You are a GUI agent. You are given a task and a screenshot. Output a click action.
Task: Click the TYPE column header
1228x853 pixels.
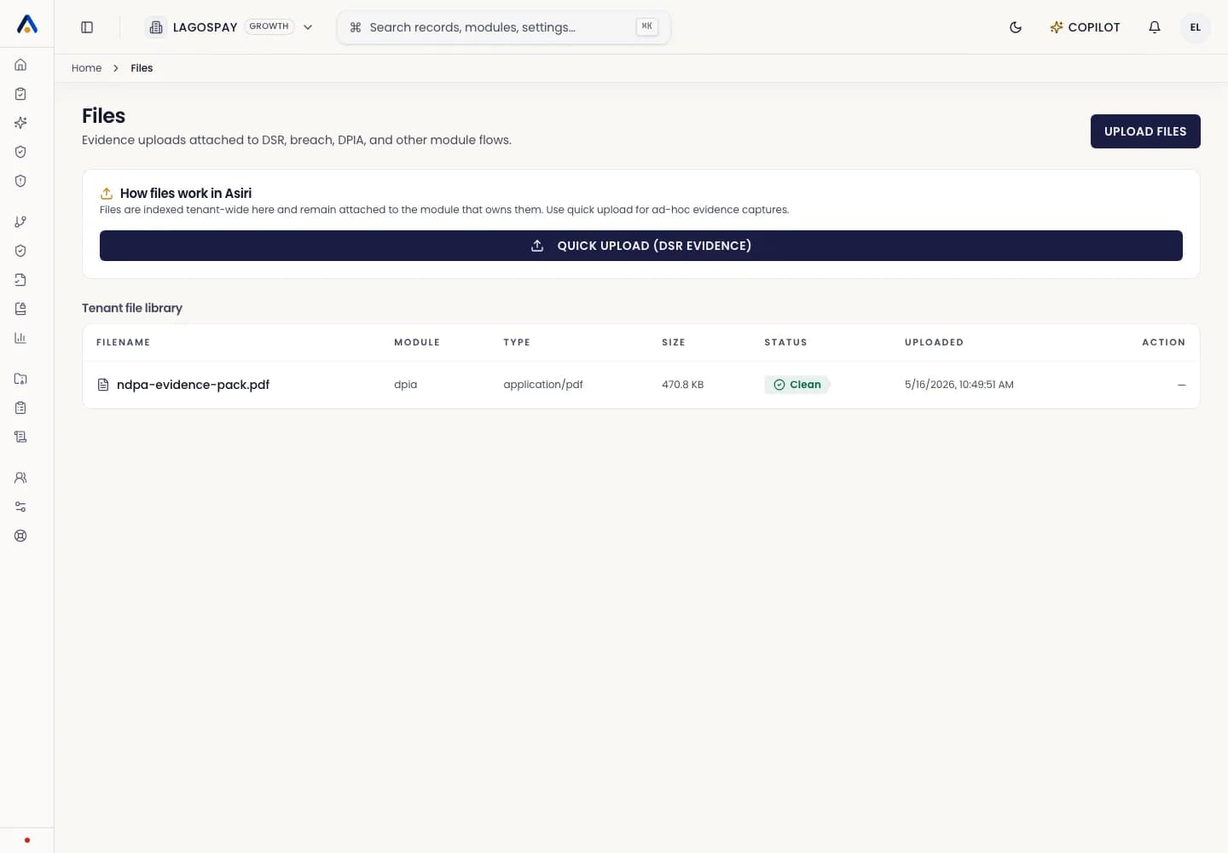pyautogui.click(x=517, y=342)
